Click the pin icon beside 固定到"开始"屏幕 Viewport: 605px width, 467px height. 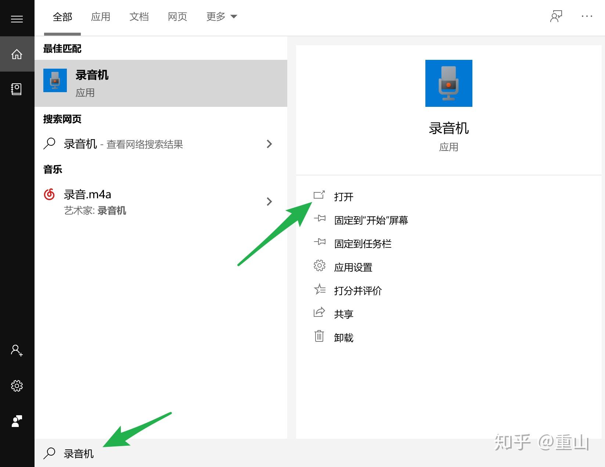coord(320,218)
